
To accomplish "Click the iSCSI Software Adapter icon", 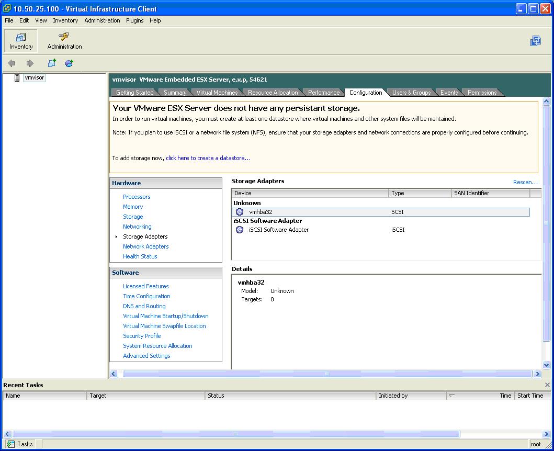I will click(240, 230).
